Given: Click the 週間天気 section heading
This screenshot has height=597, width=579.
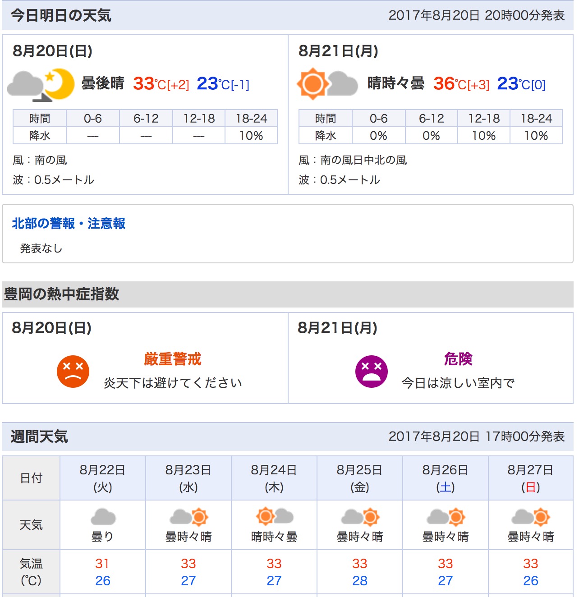Looking at the screenshot, I should click(39, 436).
